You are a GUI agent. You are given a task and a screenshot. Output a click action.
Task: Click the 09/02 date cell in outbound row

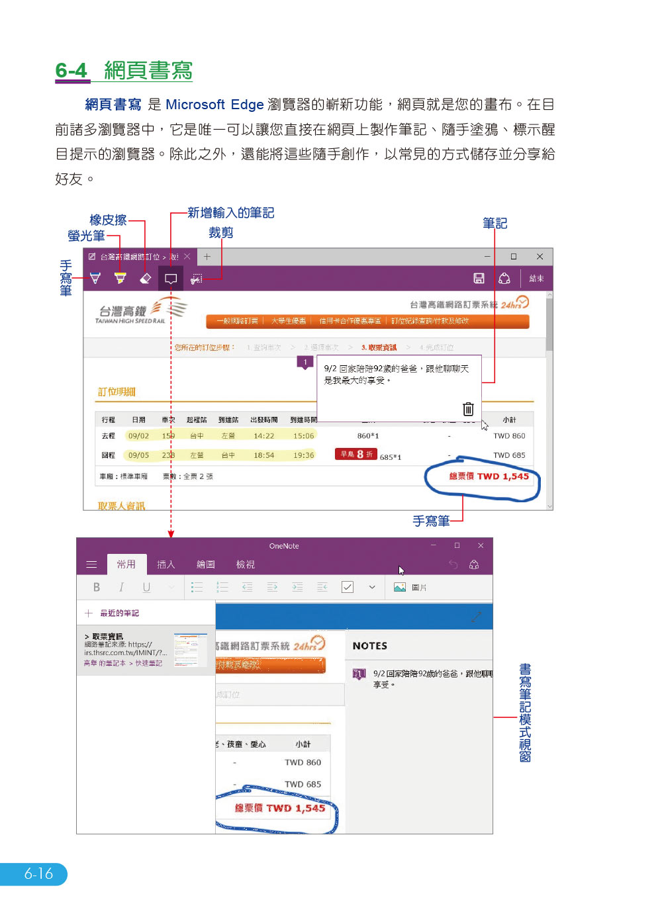(138, 436)
